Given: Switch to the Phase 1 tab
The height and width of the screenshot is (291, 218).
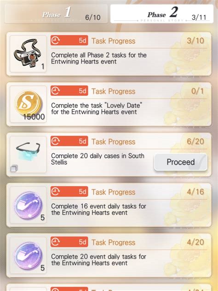Looking at the screenshot, I should click(56, 14).
